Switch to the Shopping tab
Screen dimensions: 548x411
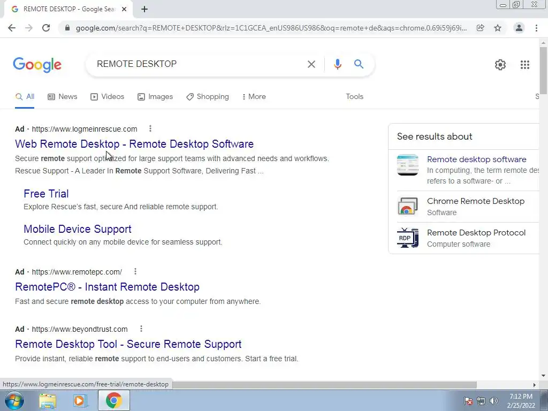[208, 96]
